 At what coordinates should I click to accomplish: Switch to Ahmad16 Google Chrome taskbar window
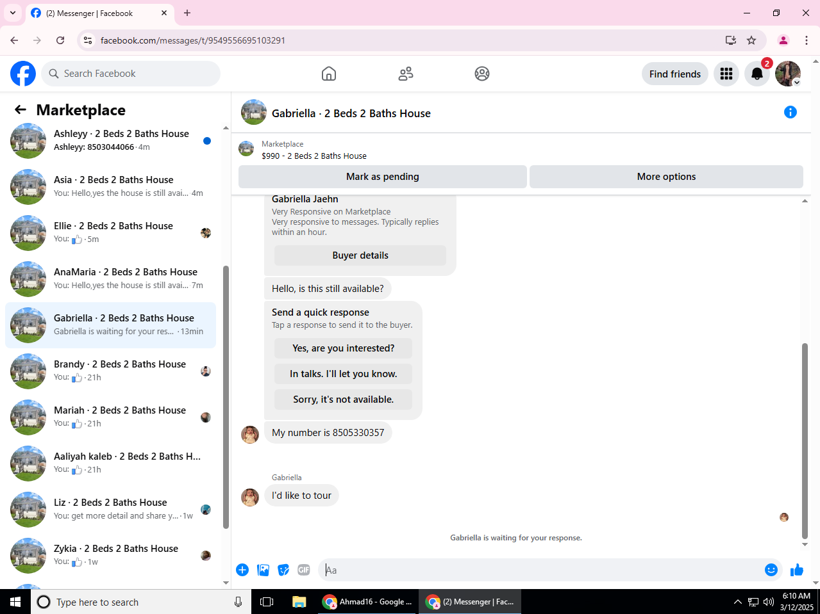click(368, 602)
